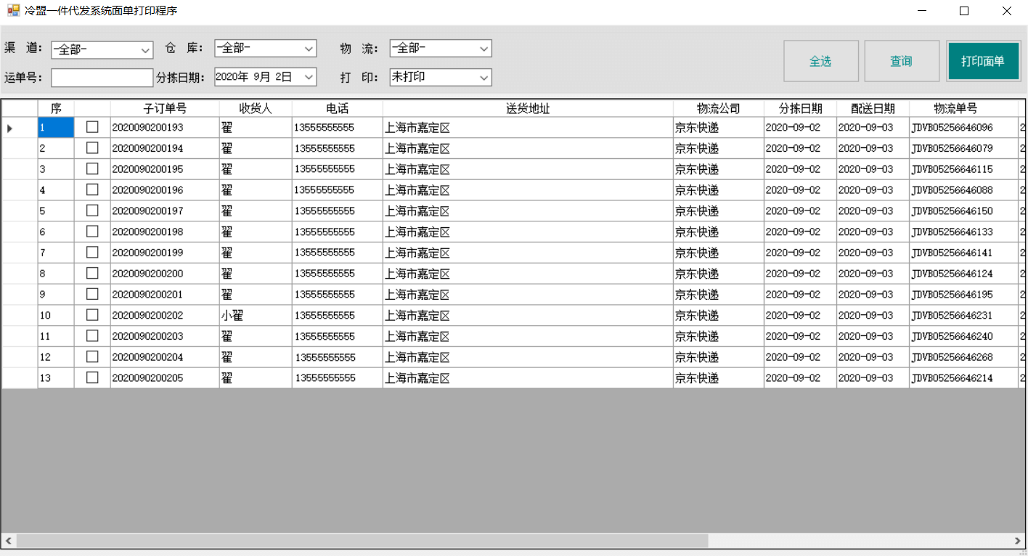Click the left scroll arrow of horizontal scrollbar
Screen dimensions: 1028x556
click(9, 541)
